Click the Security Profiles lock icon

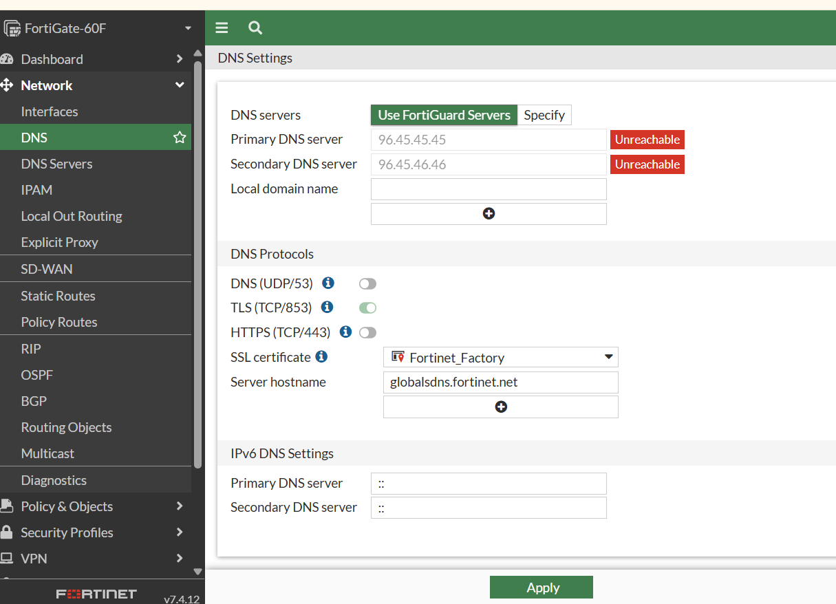[7, 532]
